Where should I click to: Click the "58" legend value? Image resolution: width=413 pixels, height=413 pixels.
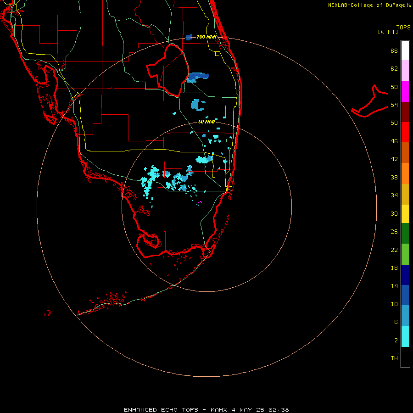click(394, 87)
